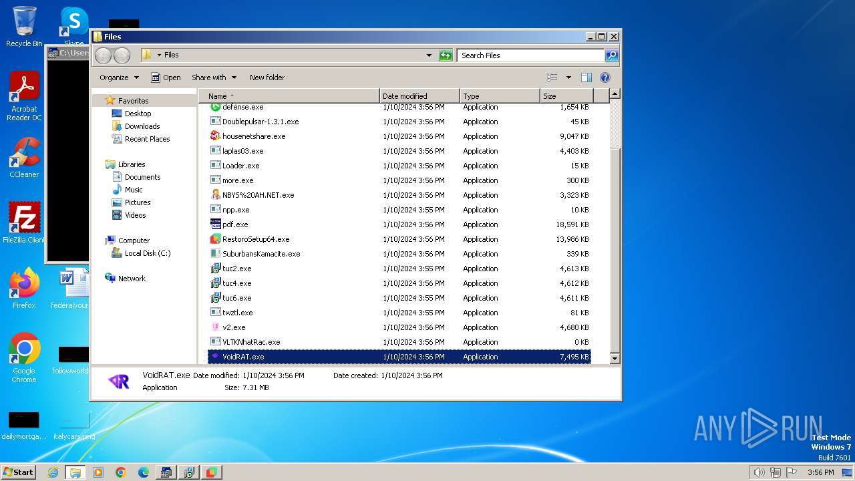
Task: Select laplas03.exe in the list
Action: tap(242, 151)
